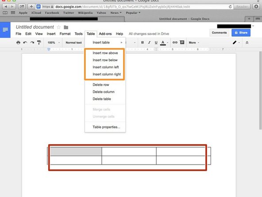Open the News bookmarks dropdown
This screenshot has width=262, height=197.
(116, 13)
